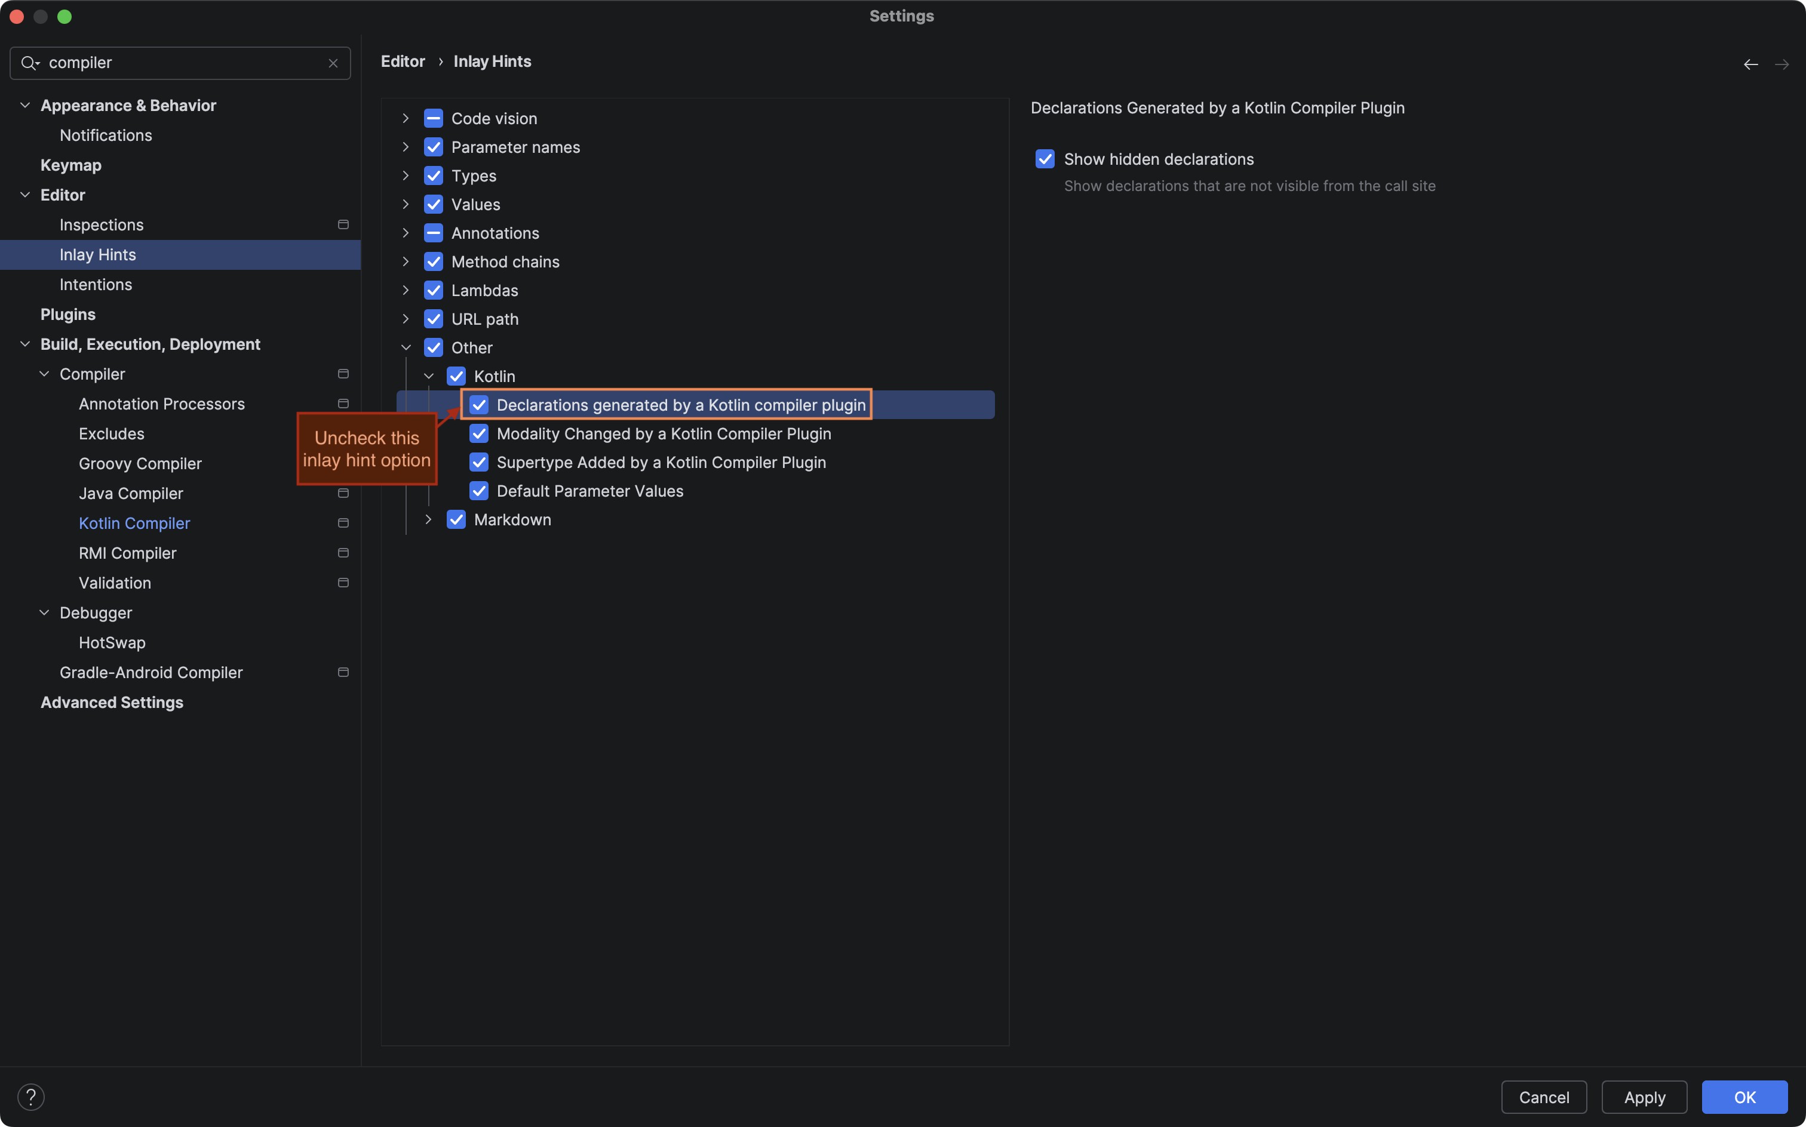Image resolution: width=1806 pixels, height=1127 pixels.
Task: Uncheck the Markdown checkbox
Action: pyautogui.click(x=456, y=519)
